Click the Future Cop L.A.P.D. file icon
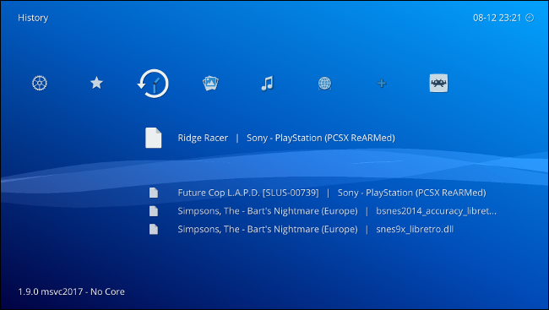Image resolution: width=549 pixels, height=310 pixels. coord(154,193)
